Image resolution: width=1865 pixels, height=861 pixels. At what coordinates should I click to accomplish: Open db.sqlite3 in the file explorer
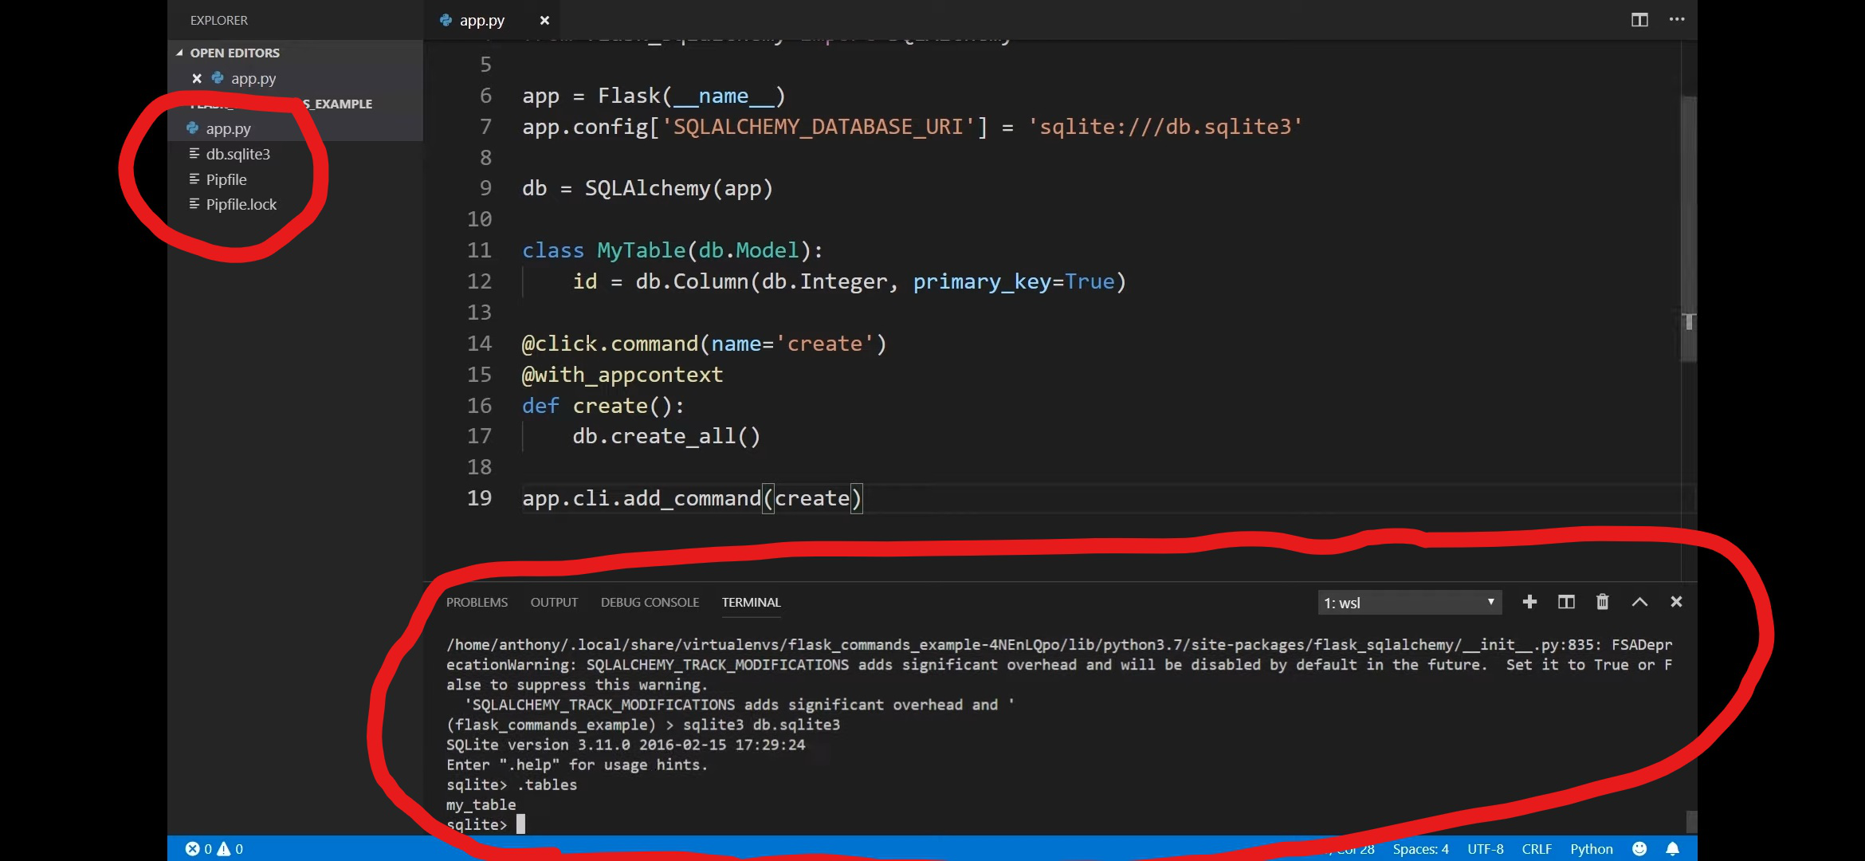[x=238, y=154]
